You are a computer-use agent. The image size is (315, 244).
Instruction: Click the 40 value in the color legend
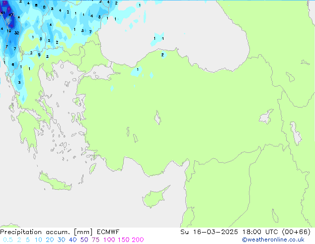pos(73,240)
